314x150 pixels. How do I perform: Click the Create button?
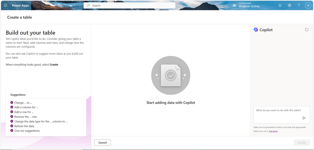point(301,142)
